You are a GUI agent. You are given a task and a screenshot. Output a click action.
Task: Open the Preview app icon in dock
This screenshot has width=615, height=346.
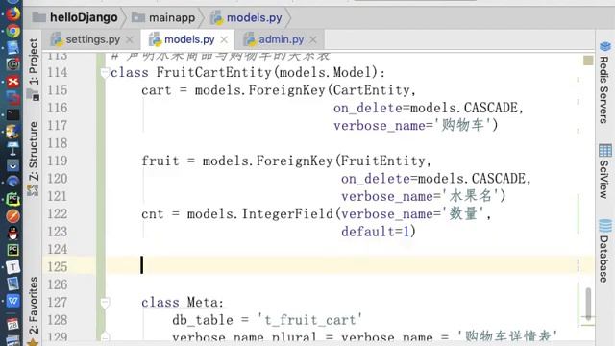(12, 284)
